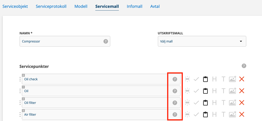Click the Serviceobjekt tab
The height and width of the screenshot is (121, 262).
(15, 6)
